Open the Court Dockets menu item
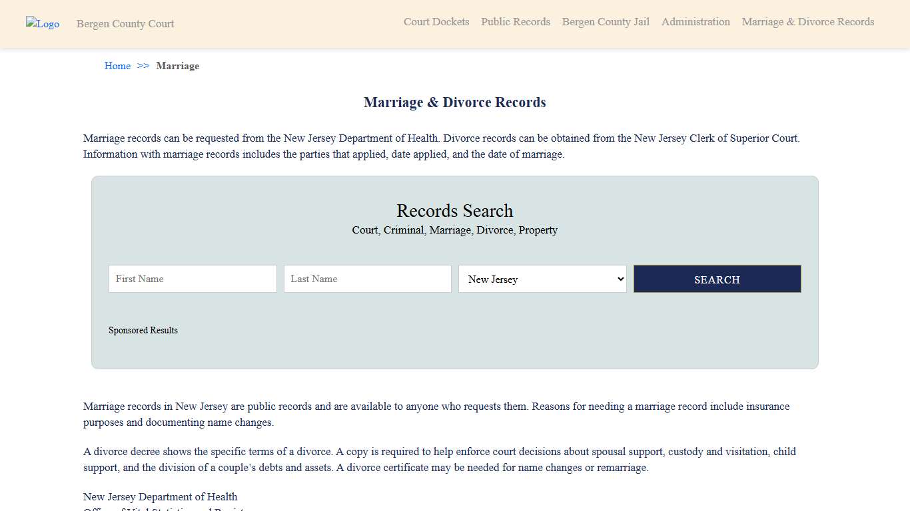This screenshot has width=910, height=511. coord(436,22)
